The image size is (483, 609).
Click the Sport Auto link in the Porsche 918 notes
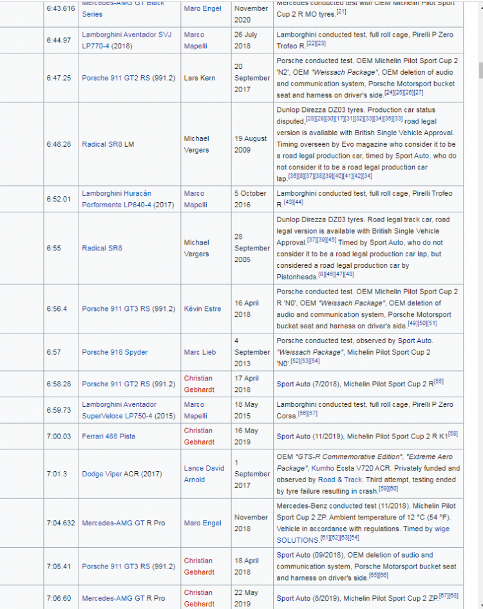pos(414,341)
